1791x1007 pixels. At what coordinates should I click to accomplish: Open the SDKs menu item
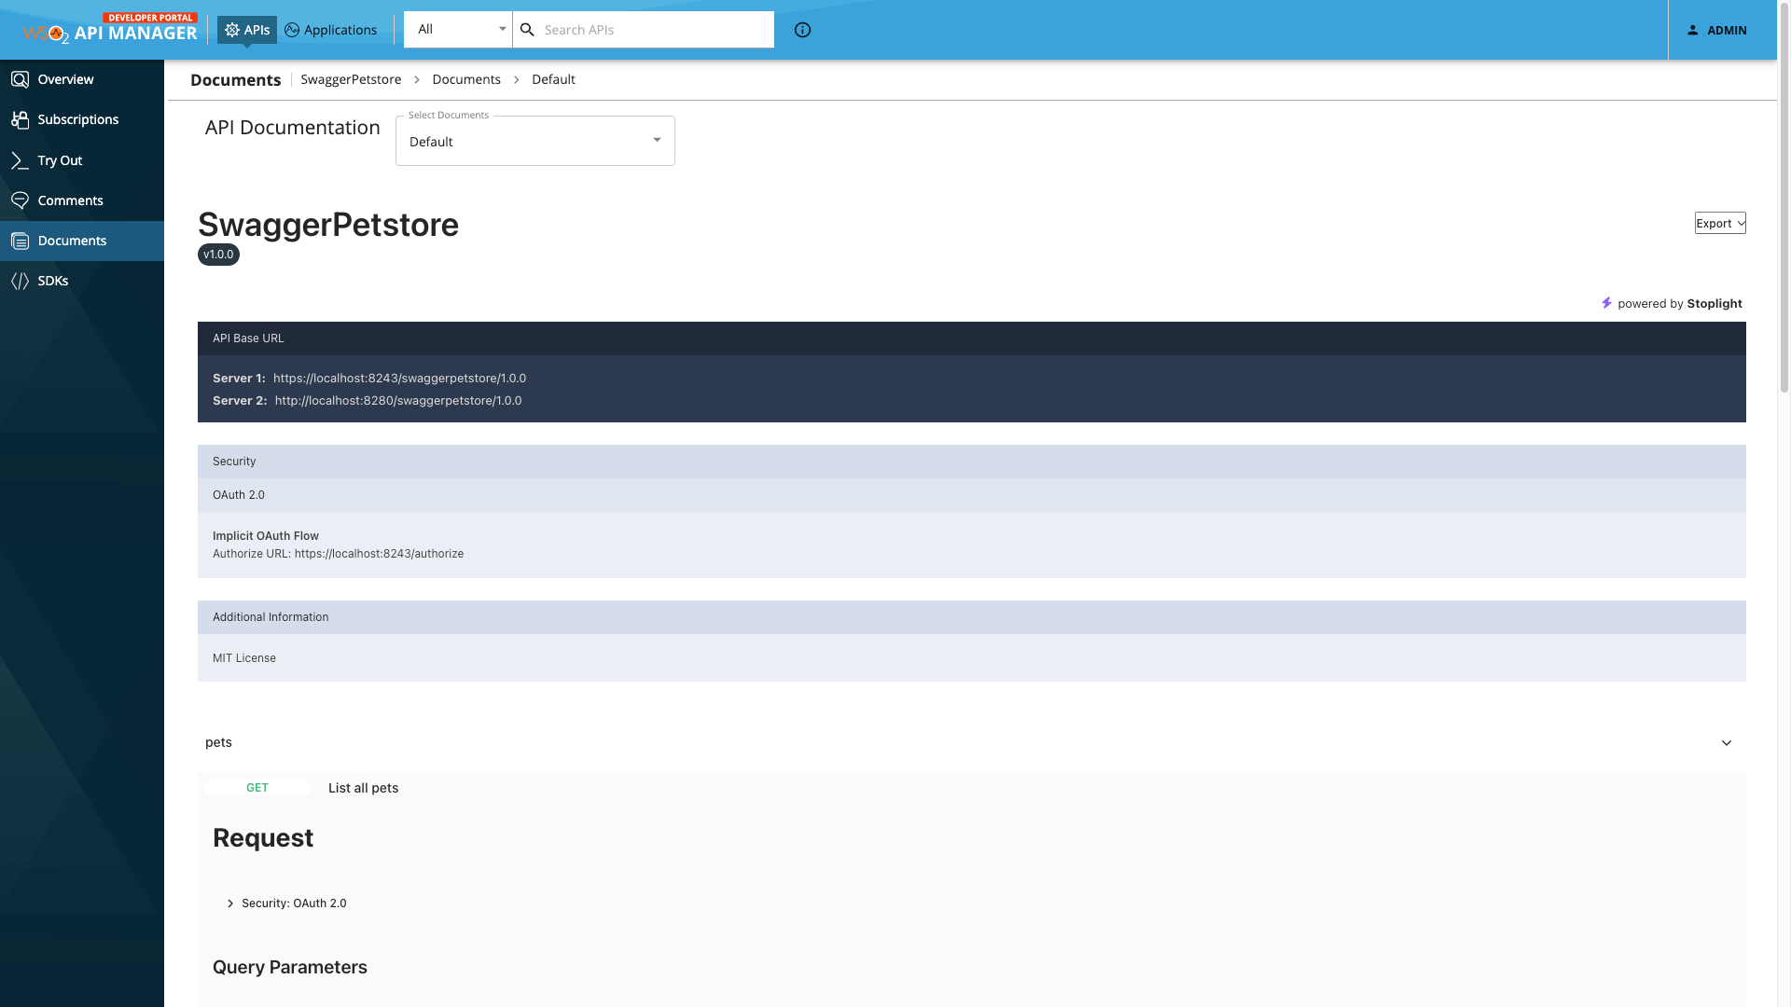(x=82, y=281)
